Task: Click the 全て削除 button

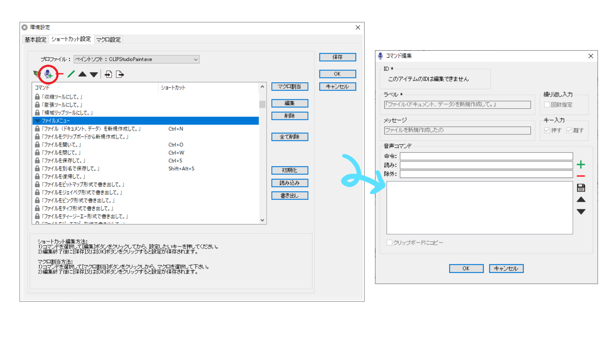Action: 289,137
